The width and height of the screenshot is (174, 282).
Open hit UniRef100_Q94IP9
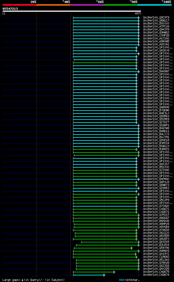click(156, 29)
